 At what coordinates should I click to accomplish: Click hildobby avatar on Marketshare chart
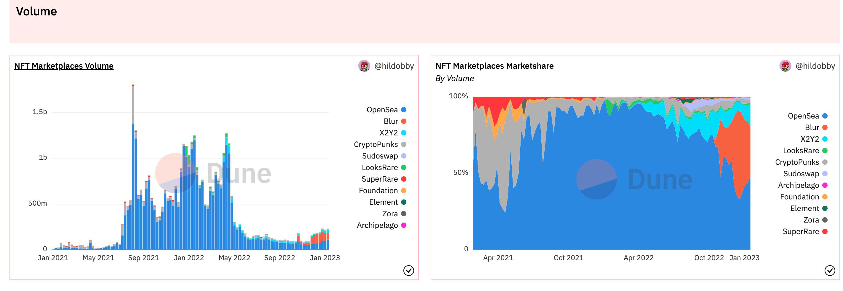[x=785, y=66]
